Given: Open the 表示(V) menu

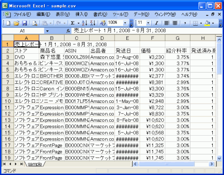Looking at the screenshot, I should [x=63, y=14].
